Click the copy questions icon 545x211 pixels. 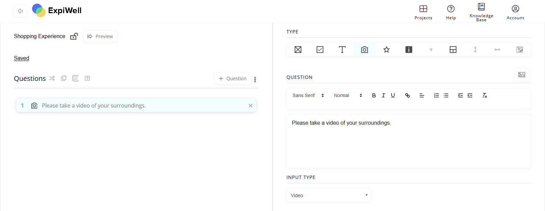tap(64, 78)
